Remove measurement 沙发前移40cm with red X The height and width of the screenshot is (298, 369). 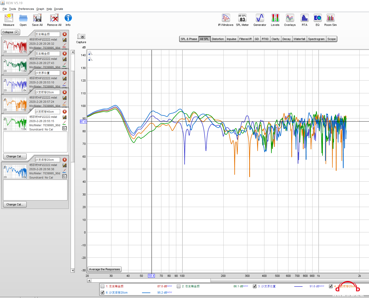click(x=65, y=112)
